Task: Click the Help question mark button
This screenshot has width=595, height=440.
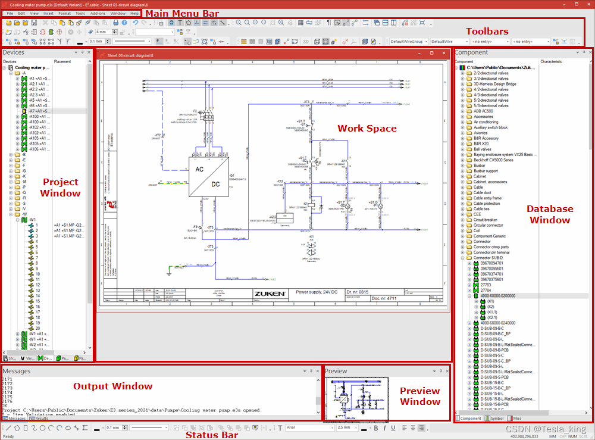Action: pyautogui.click(x=124, y=22)
